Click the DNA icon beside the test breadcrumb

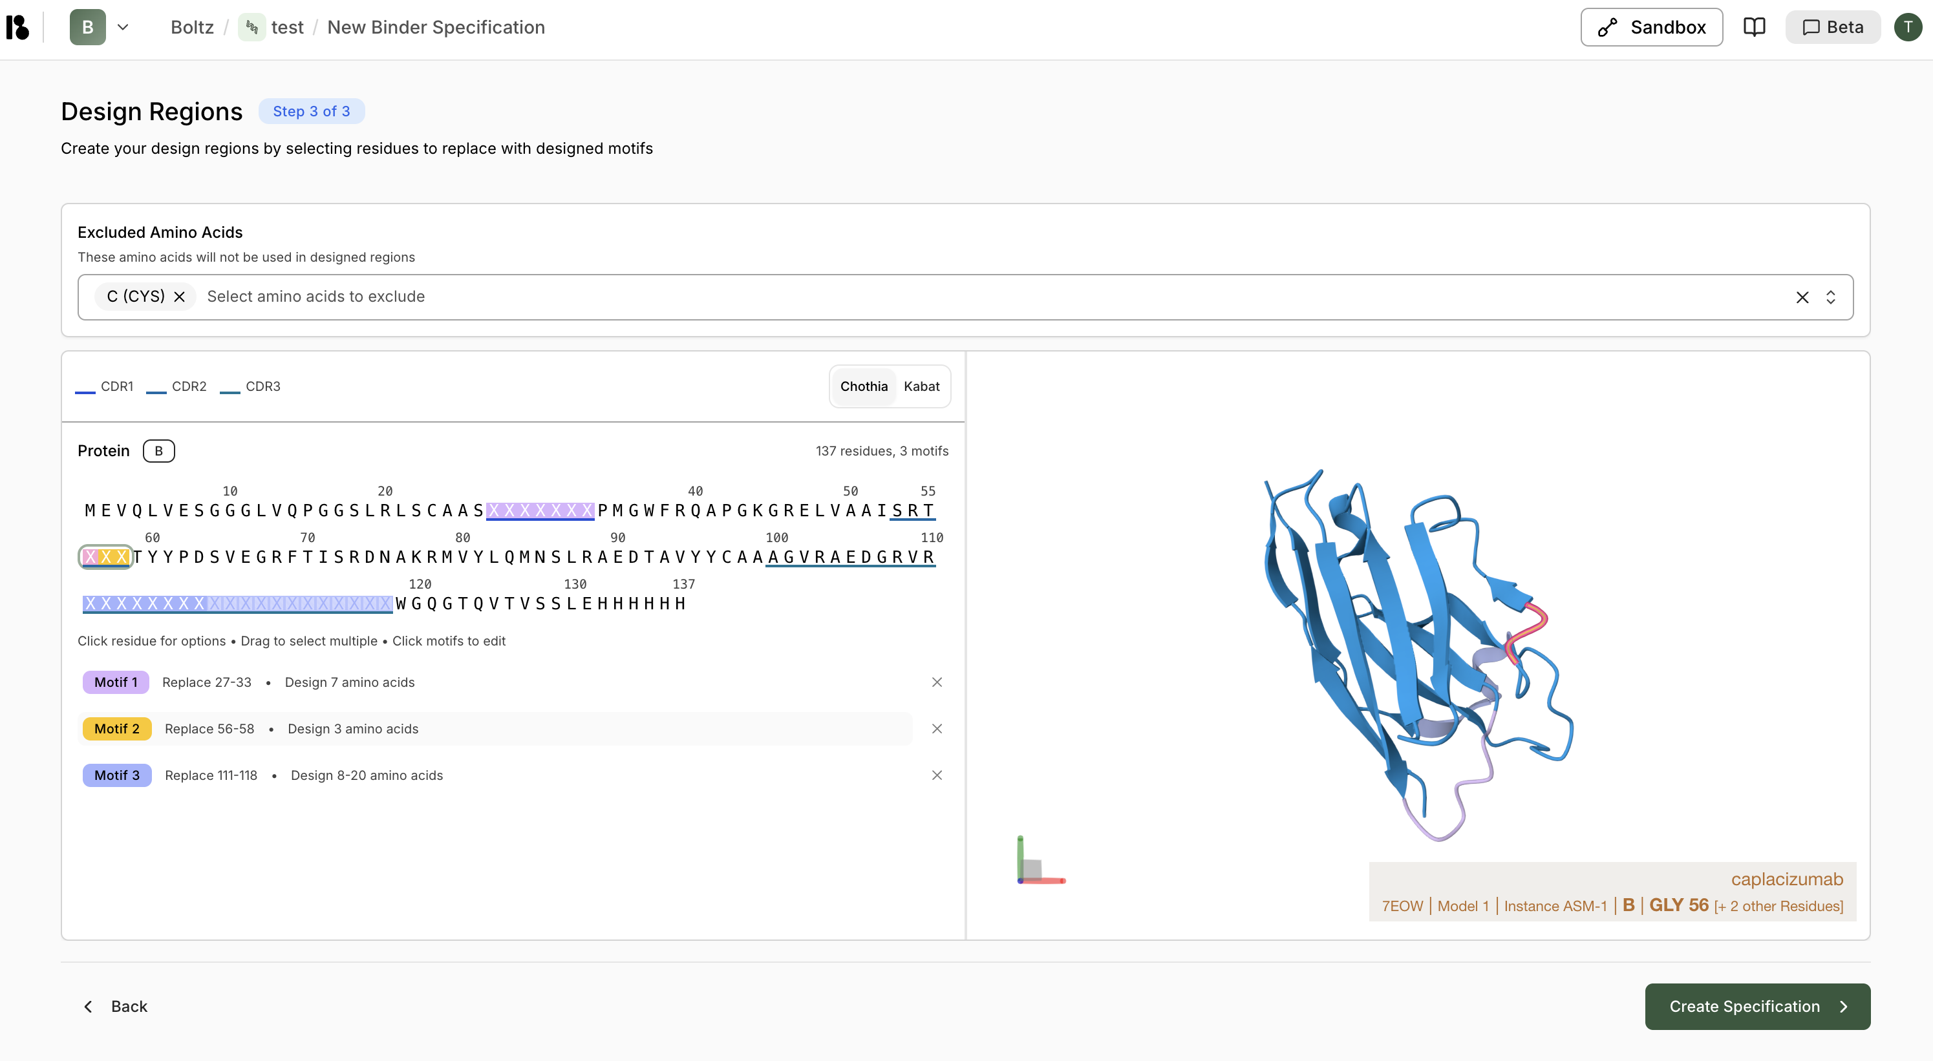pos(252,26)
